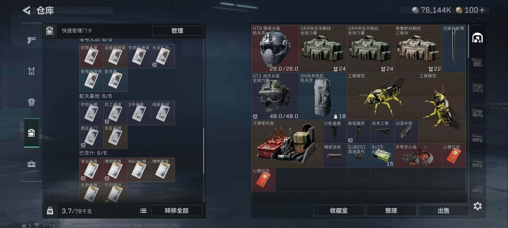Viewport: 508px width, 228px height.
Task: Open the vest armor category in sidebar
Action: tap(31, 71)
